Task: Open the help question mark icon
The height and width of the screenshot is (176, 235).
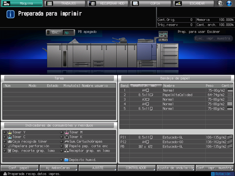Action: (229, 3)
